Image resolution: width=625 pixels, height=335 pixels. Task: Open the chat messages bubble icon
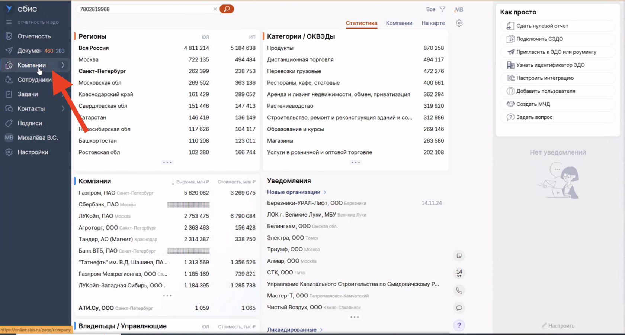459,308
